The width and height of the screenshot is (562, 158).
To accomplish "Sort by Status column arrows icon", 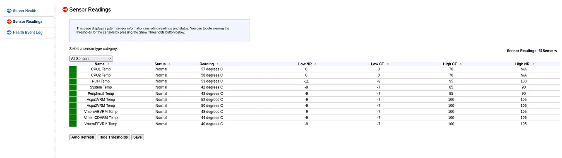I will click(169, 64).
